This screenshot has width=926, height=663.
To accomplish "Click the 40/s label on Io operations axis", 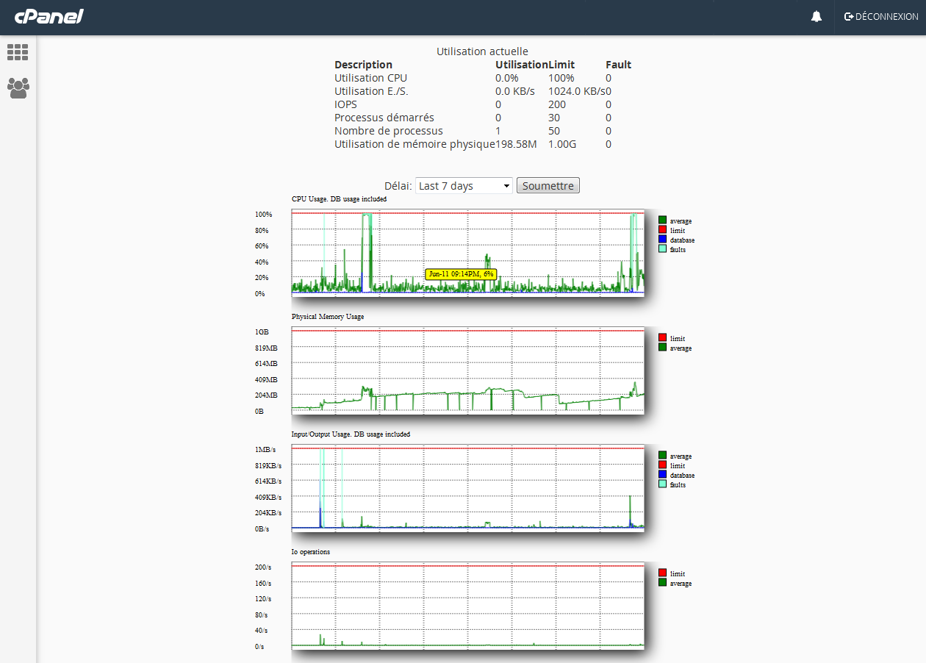I will coord(261,631).
